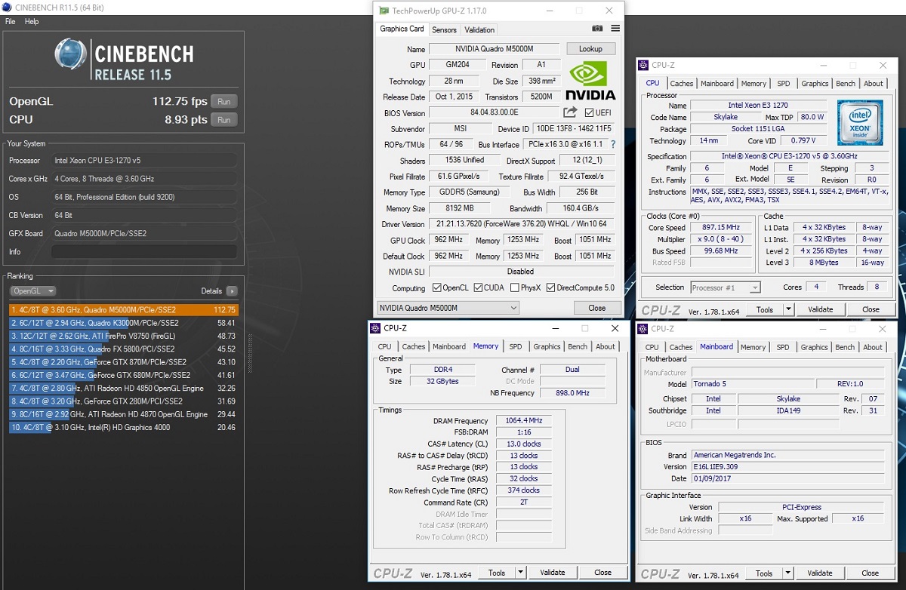The height and width of the screenshot is (590, 906).
Task: Switch to the Sensors tab in GPU-Z
Action: coord(444,30)
